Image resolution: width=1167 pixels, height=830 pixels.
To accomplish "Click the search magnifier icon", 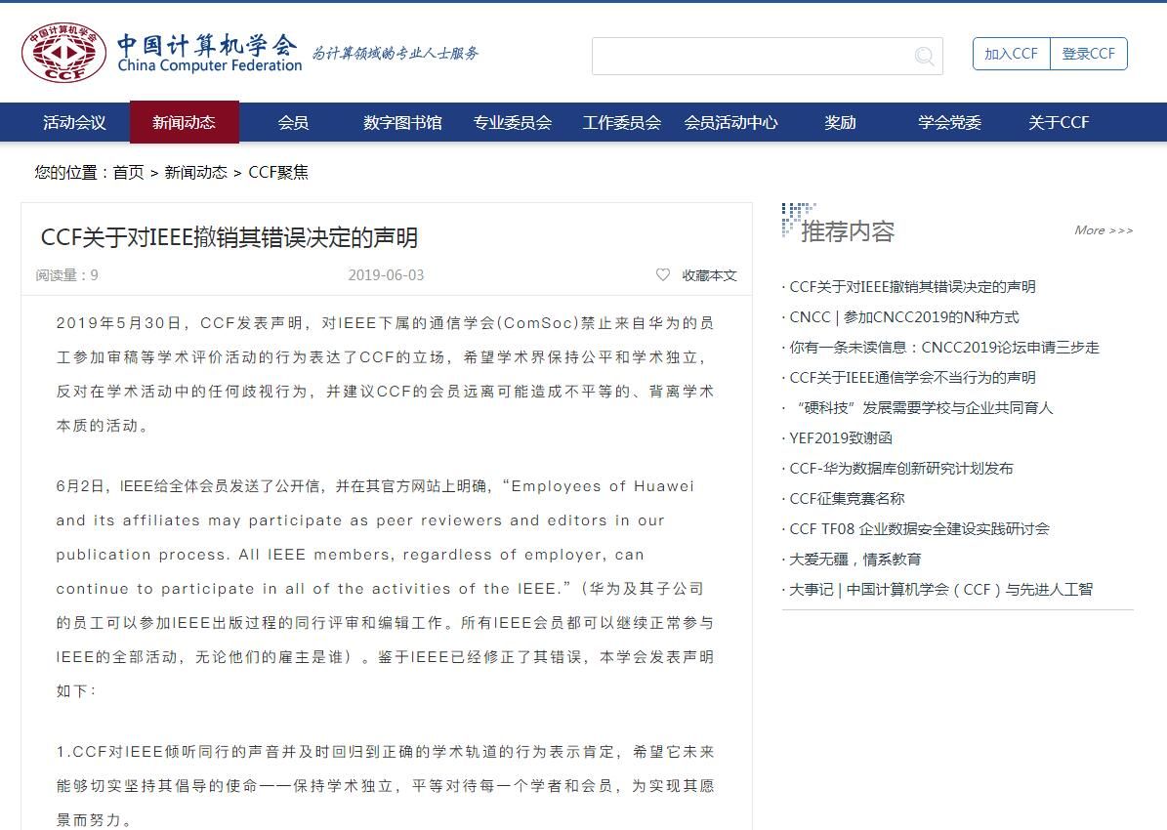I will click(924, 57).
